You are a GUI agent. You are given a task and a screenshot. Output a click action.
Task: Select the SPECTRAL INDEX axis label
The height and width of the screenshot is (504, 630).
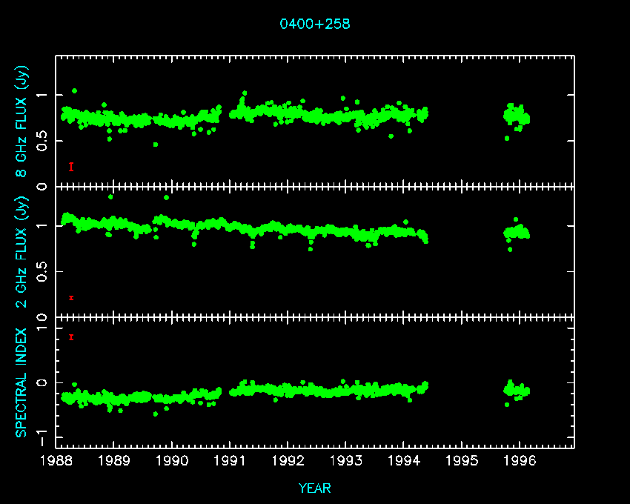22,382
